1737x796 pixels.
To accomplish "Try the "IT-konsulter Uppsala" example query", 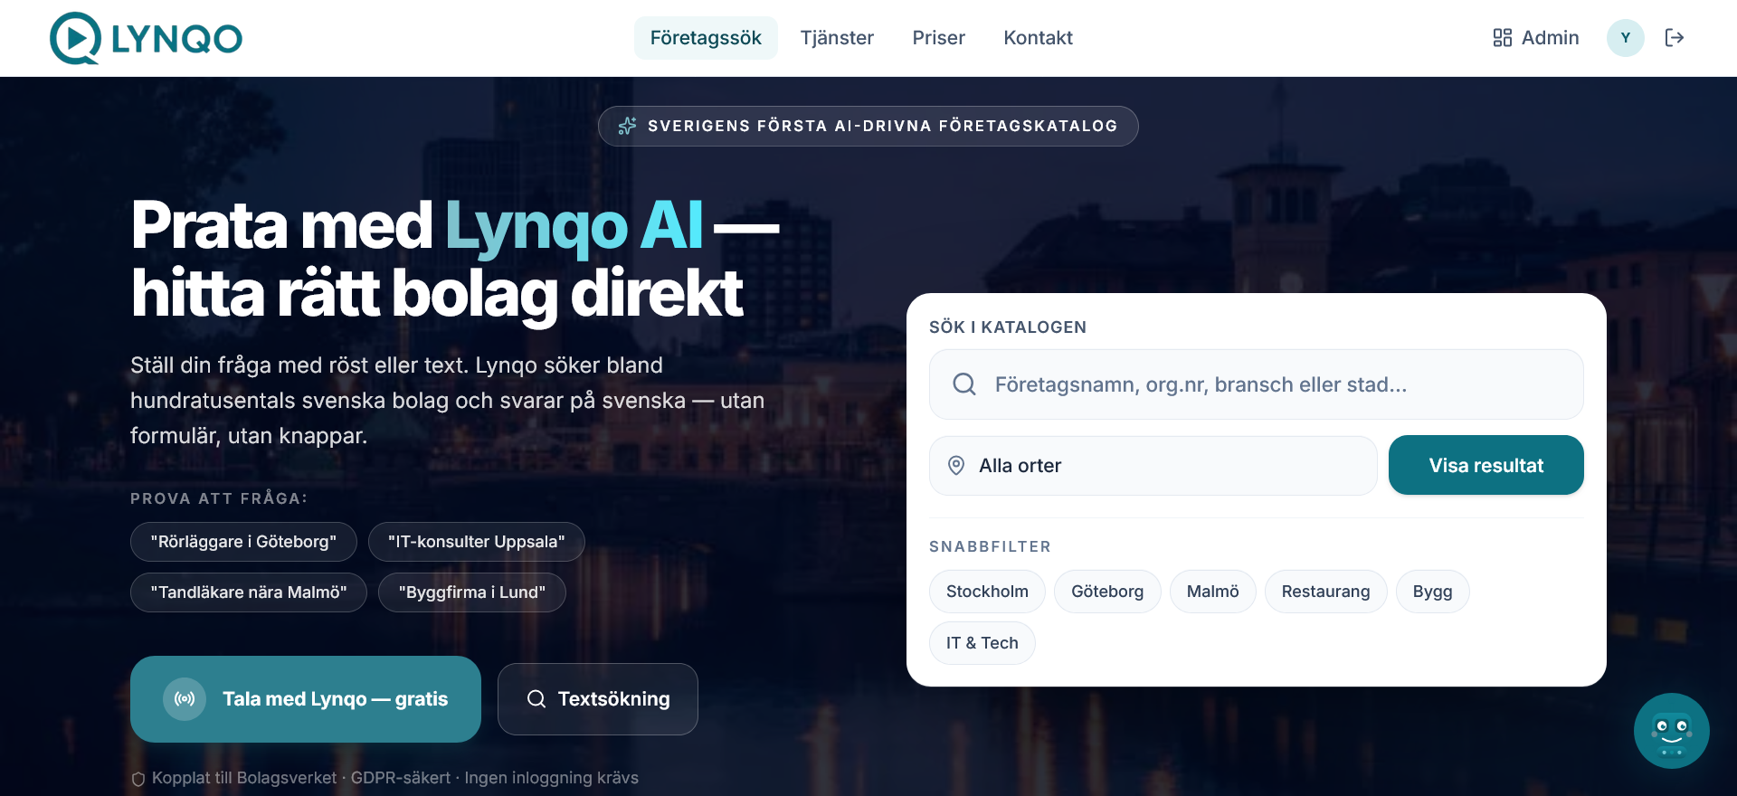I will coord(476,542).
